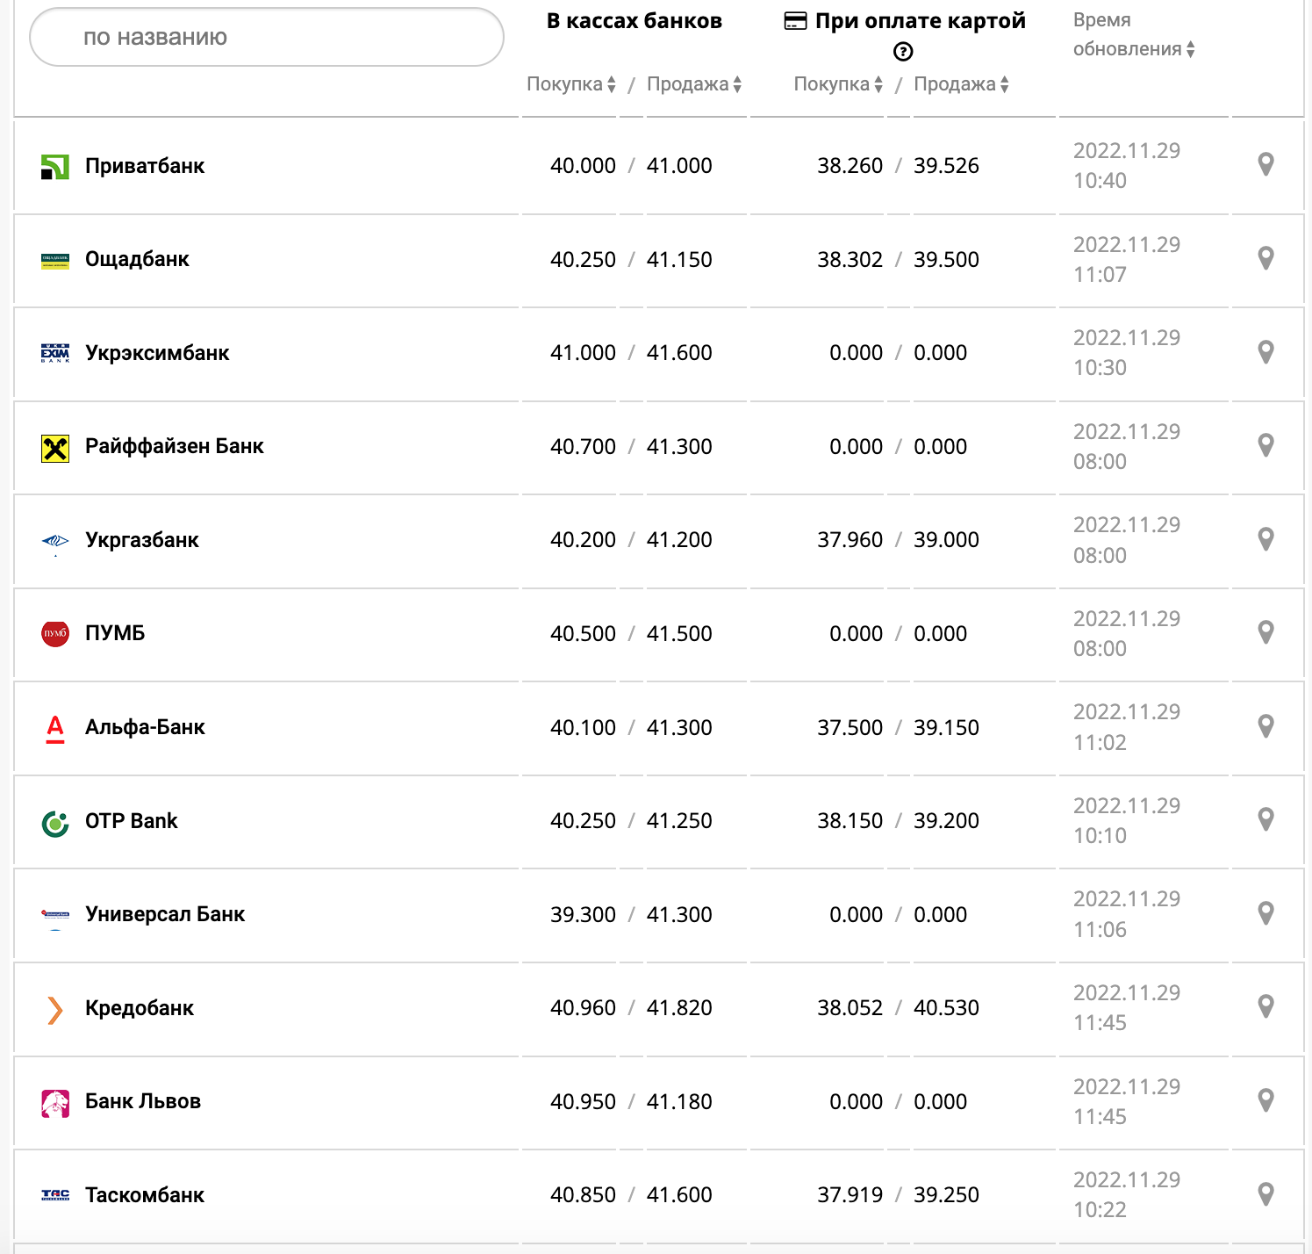Open the Универсал Банк link

165,914
